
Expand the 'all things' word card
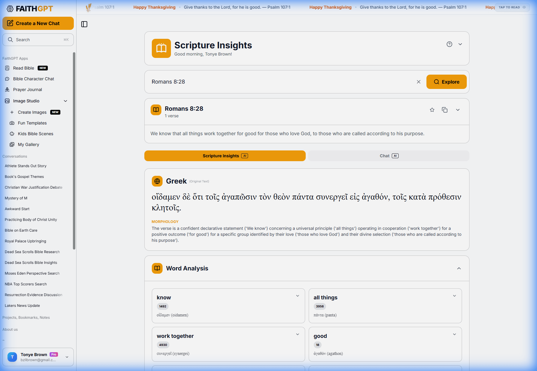tap(455, 296)
